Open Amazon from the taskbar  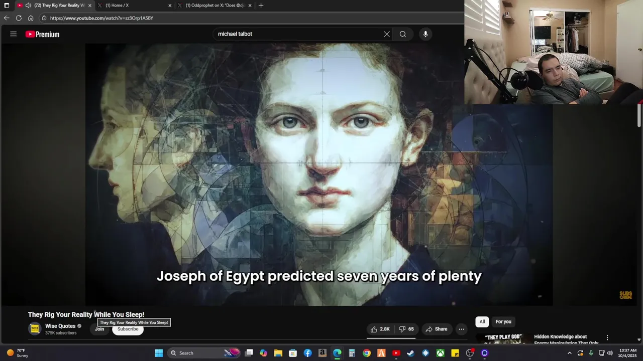coord(322,353)
